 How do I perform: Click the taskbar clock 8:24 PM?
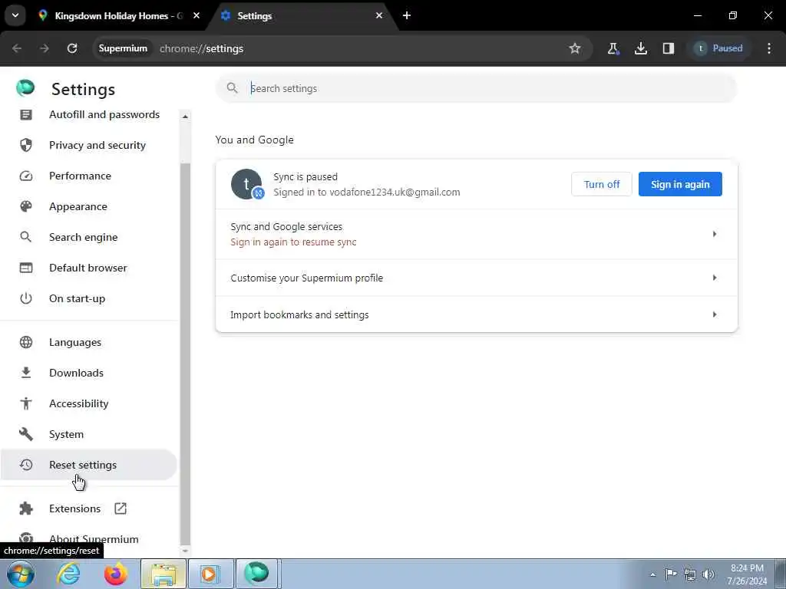747,568
